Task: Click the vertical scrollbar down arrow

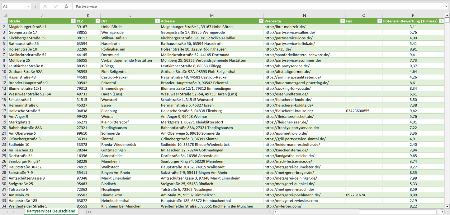Action: click(x=447, y=206)
